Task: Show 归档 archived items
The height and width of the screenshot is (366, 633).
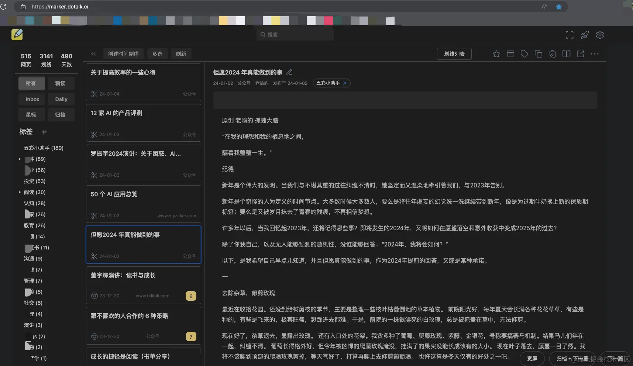Action: [61, 115]
